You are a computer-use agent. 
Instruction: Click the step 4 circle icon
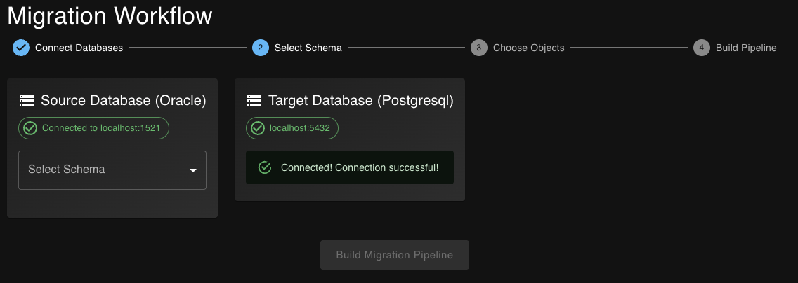tap(702, 48)
